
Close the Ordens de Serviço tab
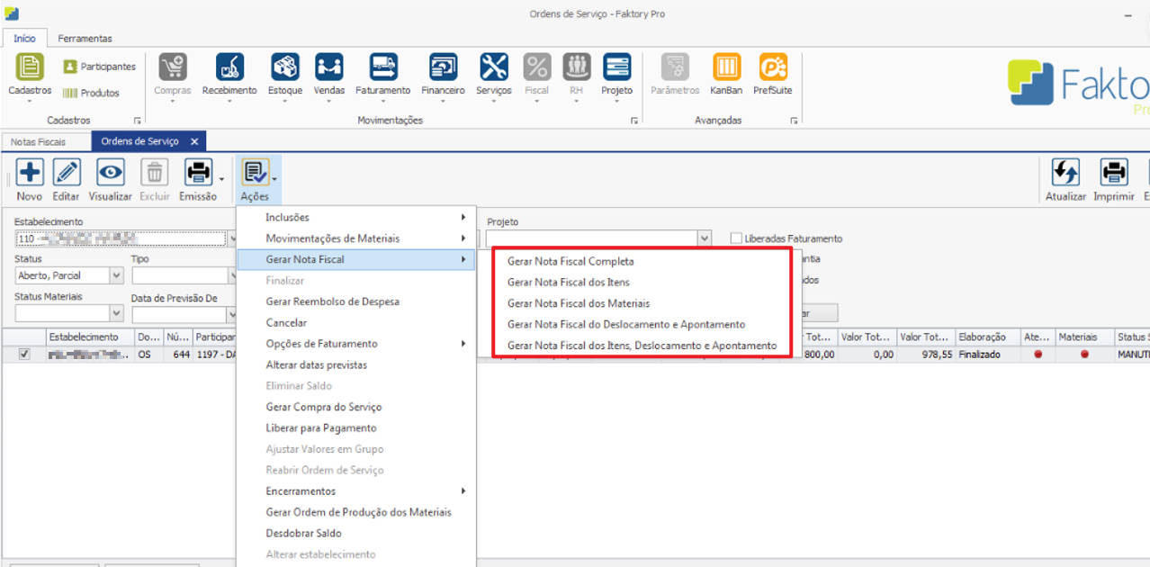[x=194, y=142]
